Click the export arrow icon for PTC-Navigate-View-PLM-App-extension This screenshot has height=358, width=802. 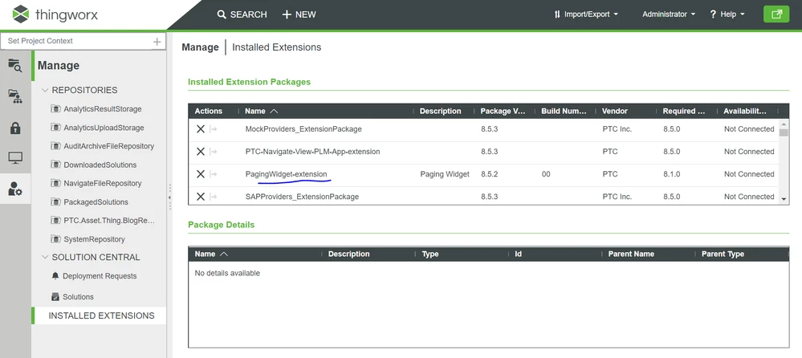coord(214,152)
